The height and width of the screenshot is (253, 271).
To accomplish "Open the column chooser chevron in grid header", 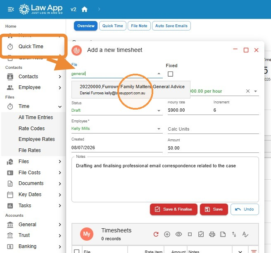I will tap(240, 252).
